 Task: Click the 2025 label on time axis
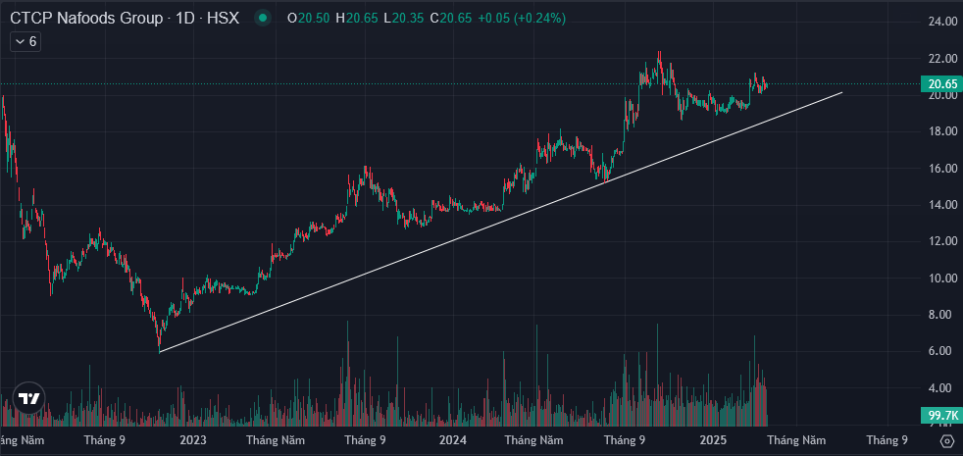[711, 441]
